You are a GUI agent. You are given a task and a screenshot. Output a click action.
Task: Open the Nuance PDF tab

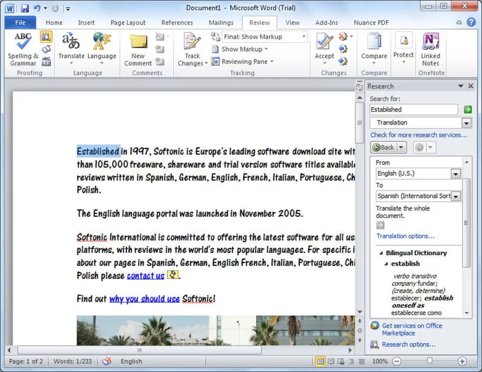click(x=371, y=22)
